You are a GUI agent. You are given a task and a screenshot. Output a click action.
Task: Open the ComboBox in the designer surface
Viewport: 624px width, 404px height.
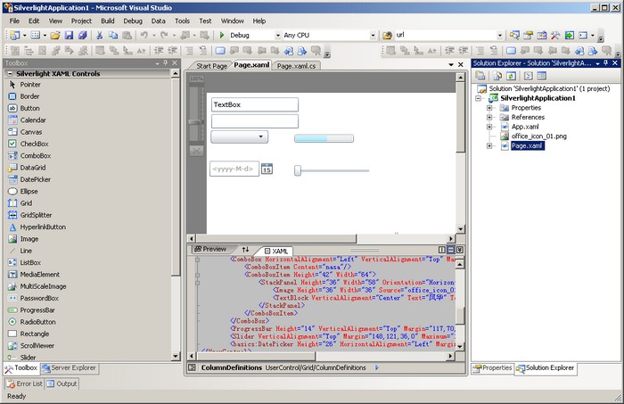pyautogui.click(x=239, y=137)
